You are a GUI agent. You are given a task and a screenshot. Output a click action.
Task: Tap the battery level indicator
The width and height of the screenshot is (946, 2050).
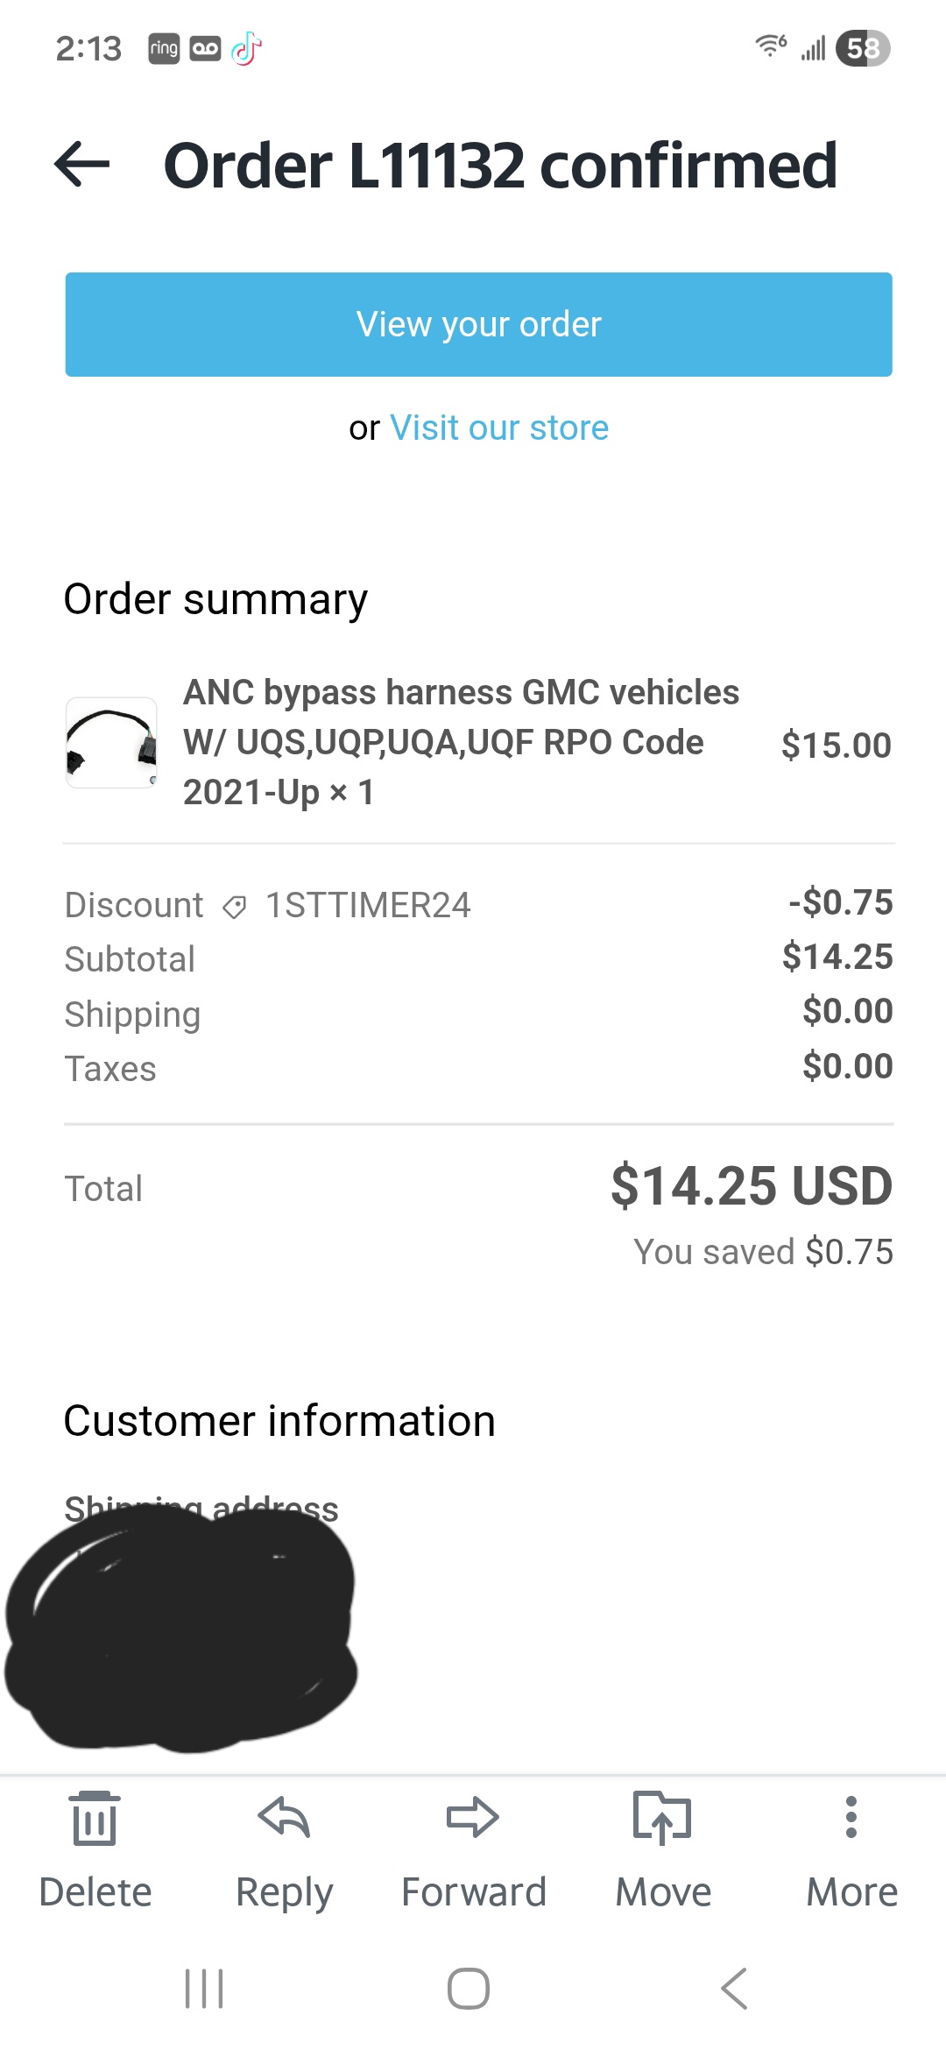click(863, 48)
